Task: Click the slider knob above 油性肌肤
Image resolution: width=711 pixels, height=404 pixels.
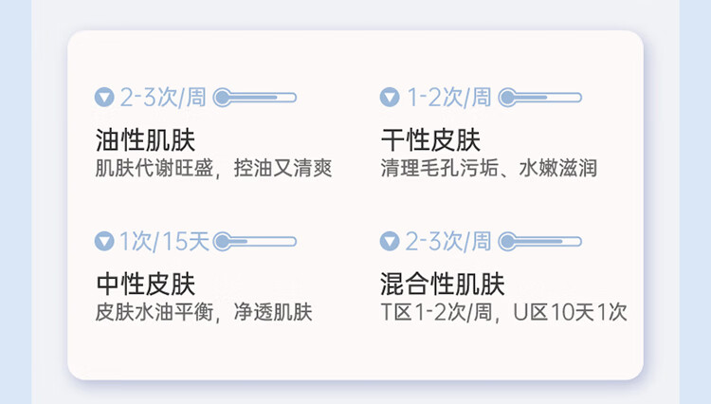Action: tap(222, 98)
